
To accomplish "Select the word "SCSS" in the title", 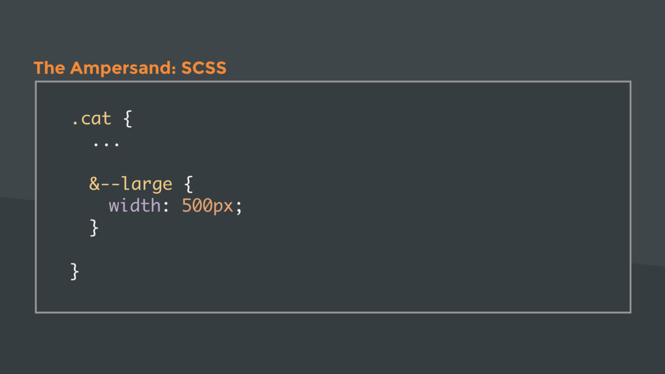I will (204, 68).
